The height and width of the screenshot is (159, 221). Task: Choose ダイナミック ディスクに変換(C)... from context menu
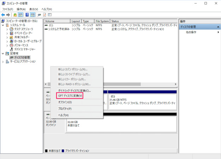(74, 91)
